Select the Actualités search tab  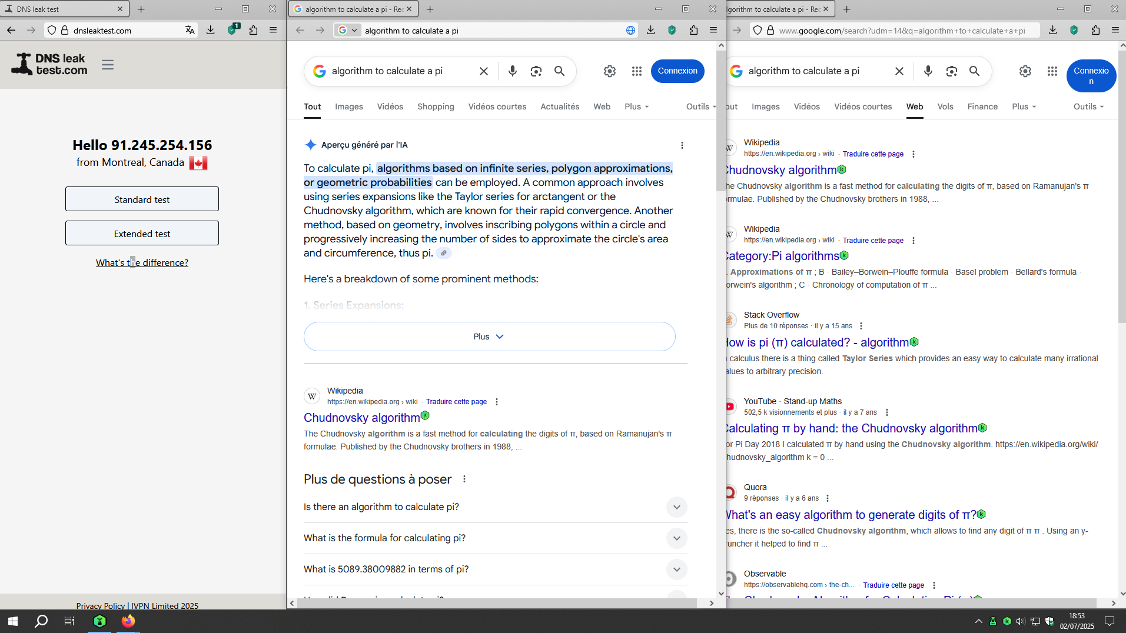(x=560, y=106)
